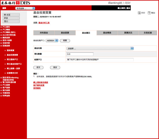This screenshot has width=159, height=139.
Task: Click the DBS logo in header
Action: pos(16,3)
